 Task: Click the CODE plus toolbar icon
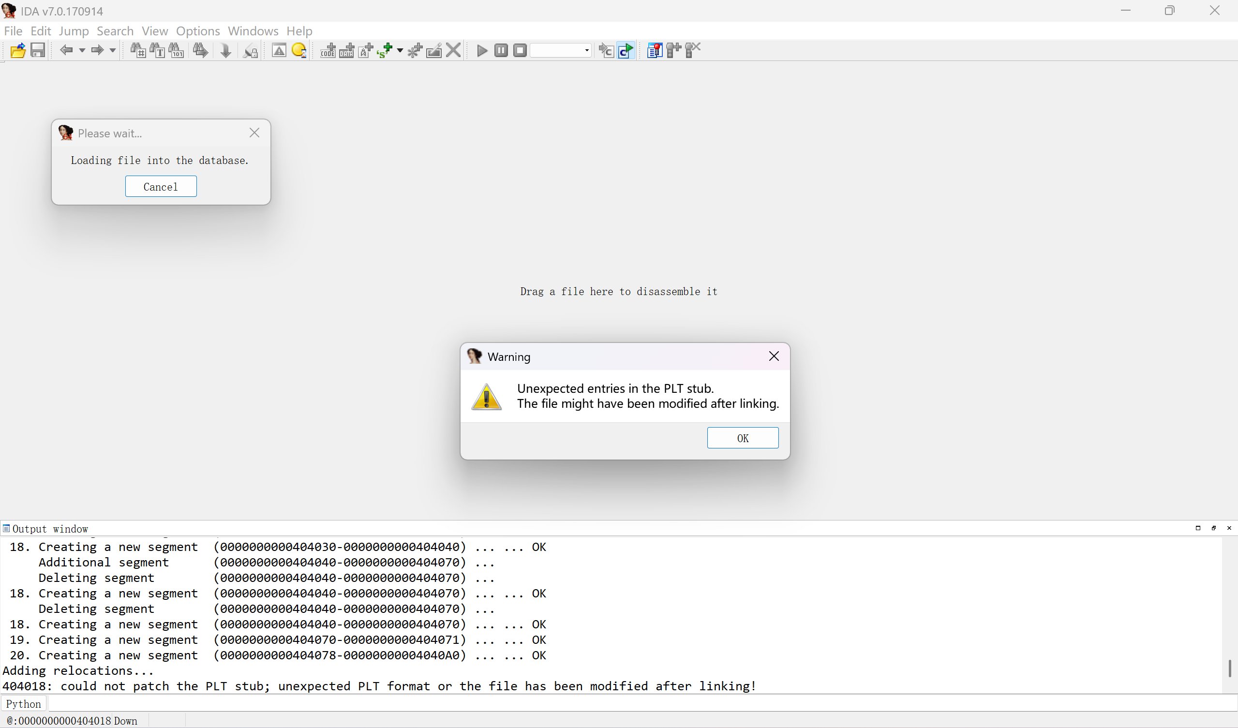click(x=328, y=50)
